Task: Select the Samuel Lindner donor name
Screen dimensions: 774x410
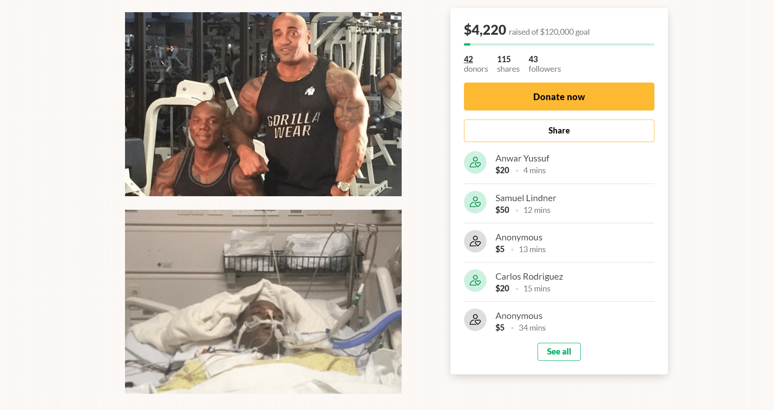Action: (x=526, y=198)
